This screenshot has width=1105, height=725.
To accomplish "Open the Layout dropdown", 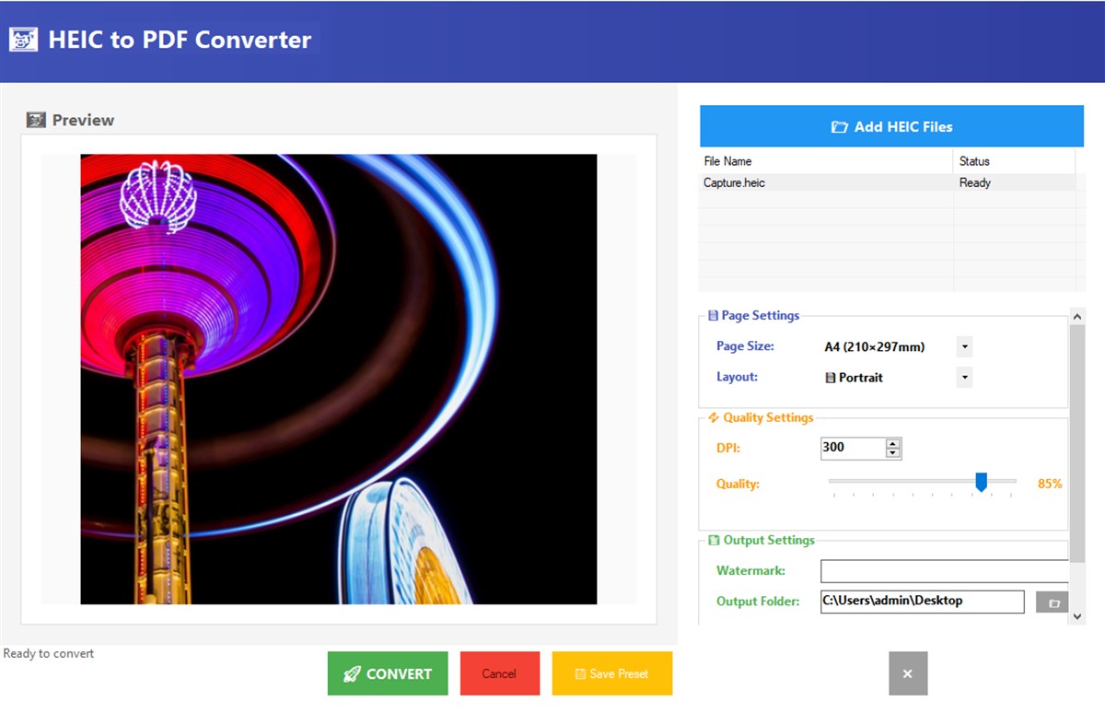I will 963,377.
